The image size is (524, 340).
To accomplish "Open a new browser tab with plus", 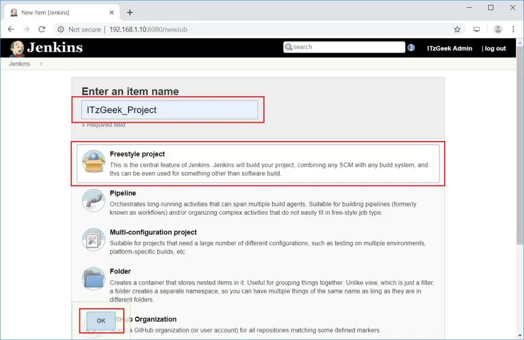I will click(x=130, y=12).
